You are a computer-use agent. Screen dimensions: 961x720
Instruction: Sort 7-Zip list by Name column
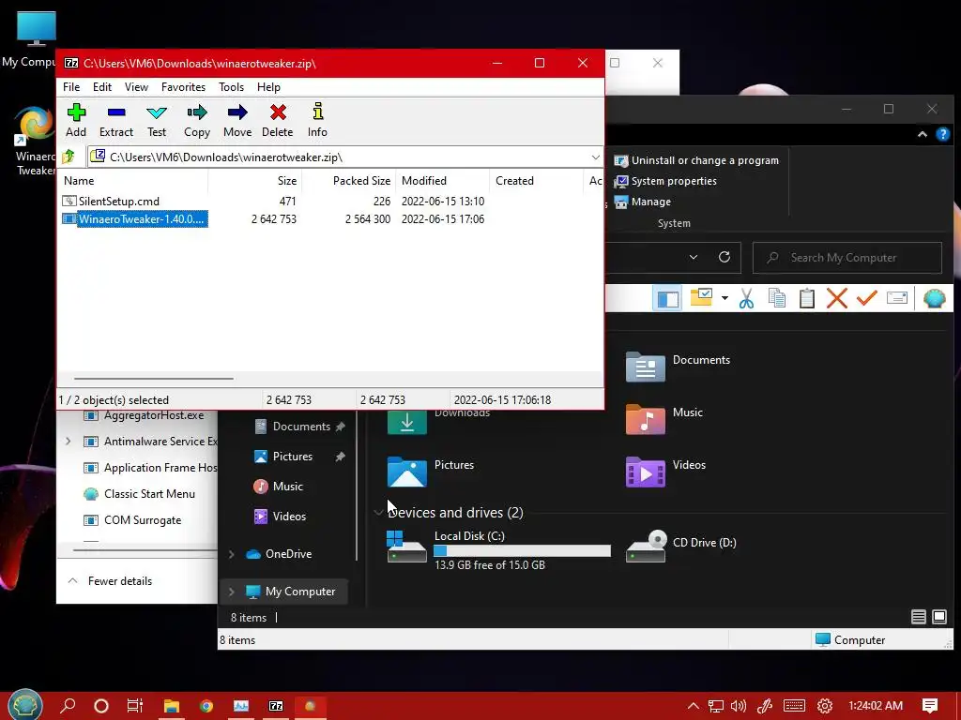tap(133, 181)
